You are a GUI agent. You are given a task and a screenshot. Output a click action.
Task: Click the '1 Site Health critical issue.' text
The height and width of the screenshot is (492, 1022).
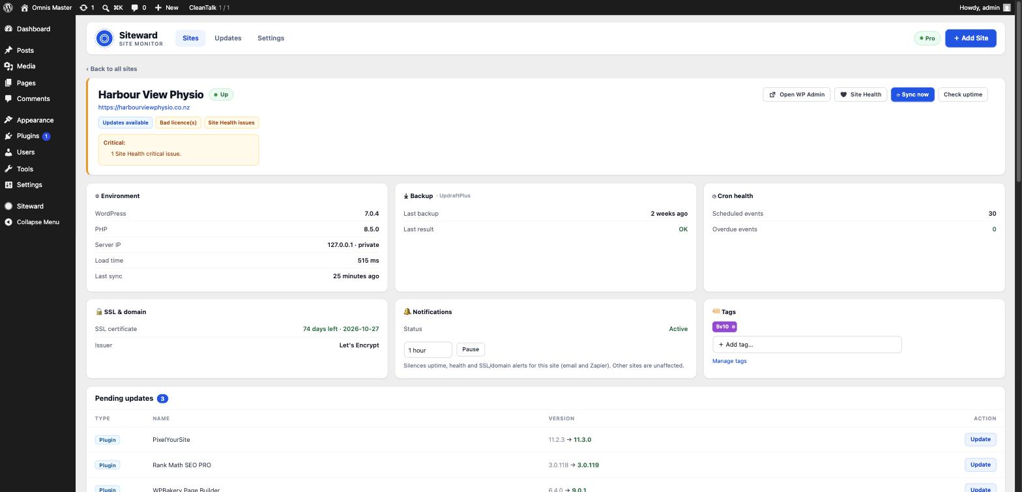(x=146, y=154)
